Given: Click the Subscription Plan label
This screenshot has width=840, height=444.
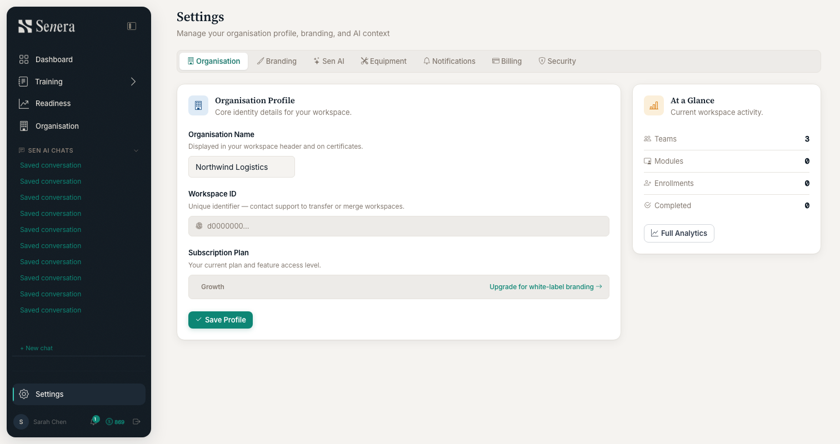Looking at the screenshot, I should [219, 253].
